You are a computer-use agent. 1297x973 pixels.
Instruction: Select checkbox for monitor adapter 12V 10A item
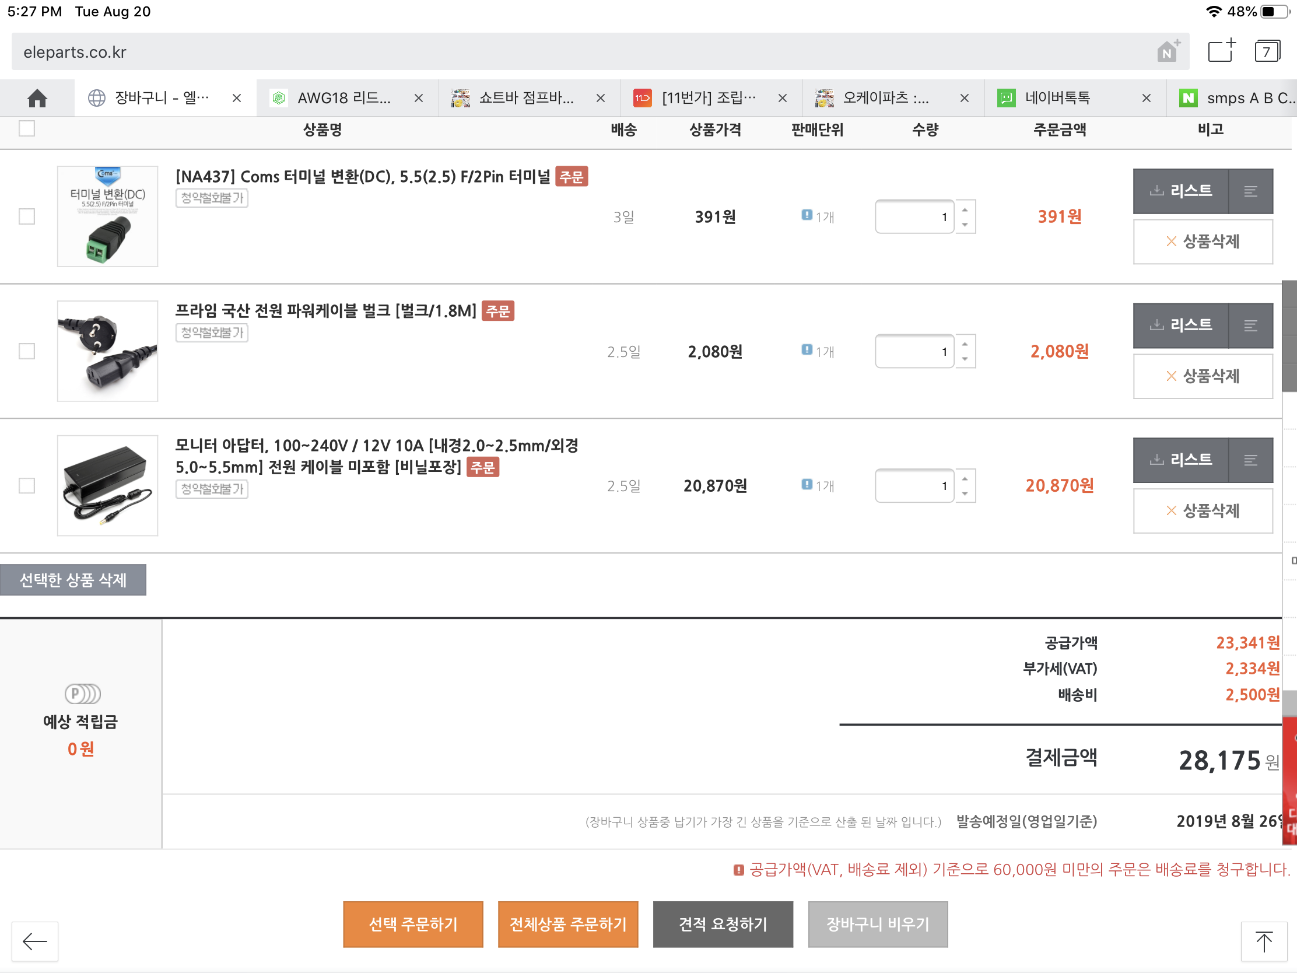pyautogui.click(x=27, y=485)
